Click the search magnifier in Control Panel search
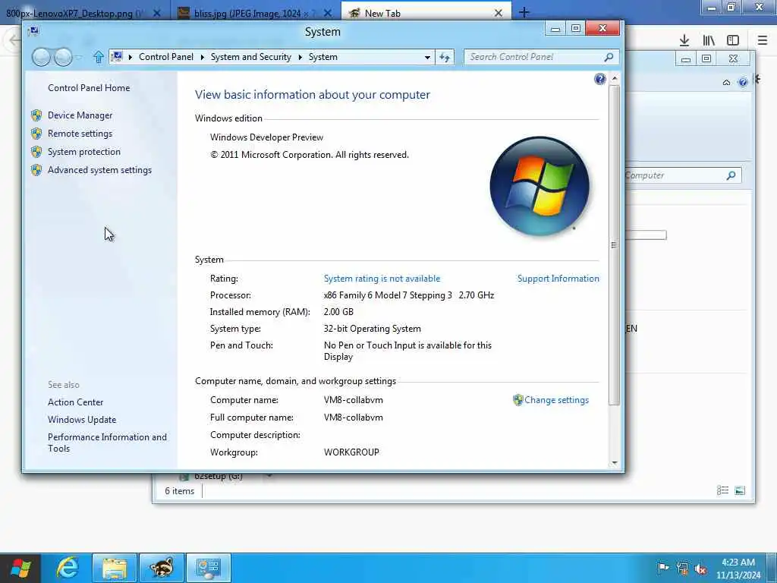 609,57
